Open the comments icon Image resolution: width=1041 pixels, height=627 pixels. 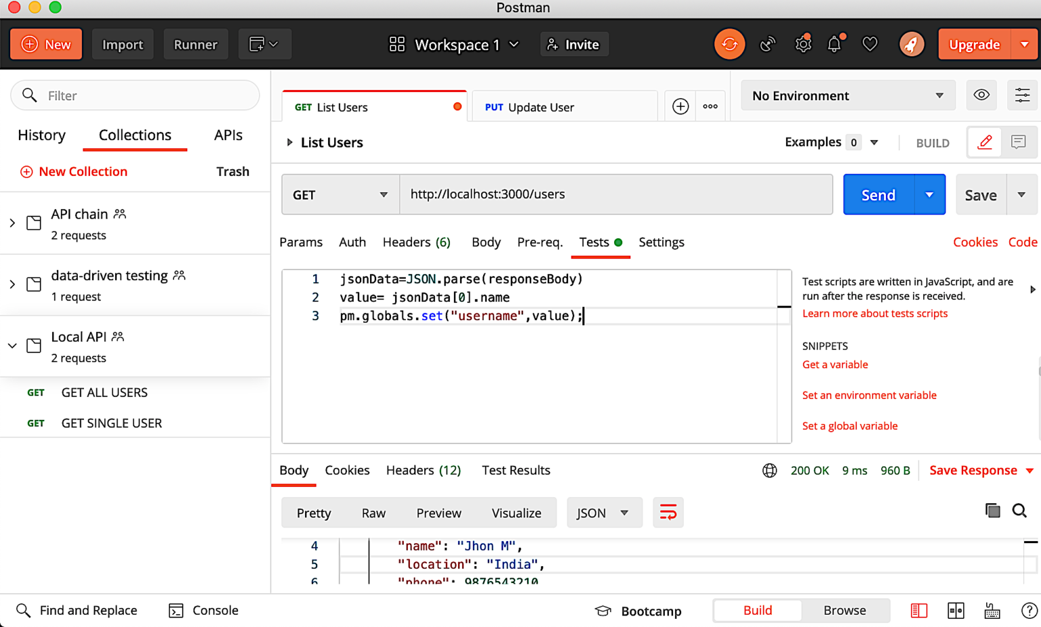(1018, 142)
